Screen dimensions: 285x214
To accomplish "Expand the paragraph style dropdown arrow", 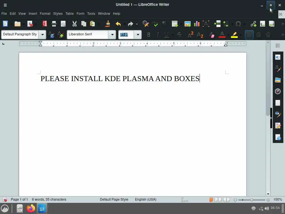I will tap(42, 35).
